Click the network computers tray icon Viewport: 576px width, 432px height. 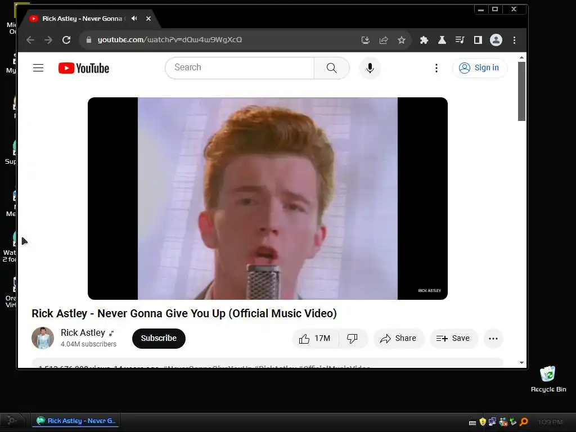(492, 422)
